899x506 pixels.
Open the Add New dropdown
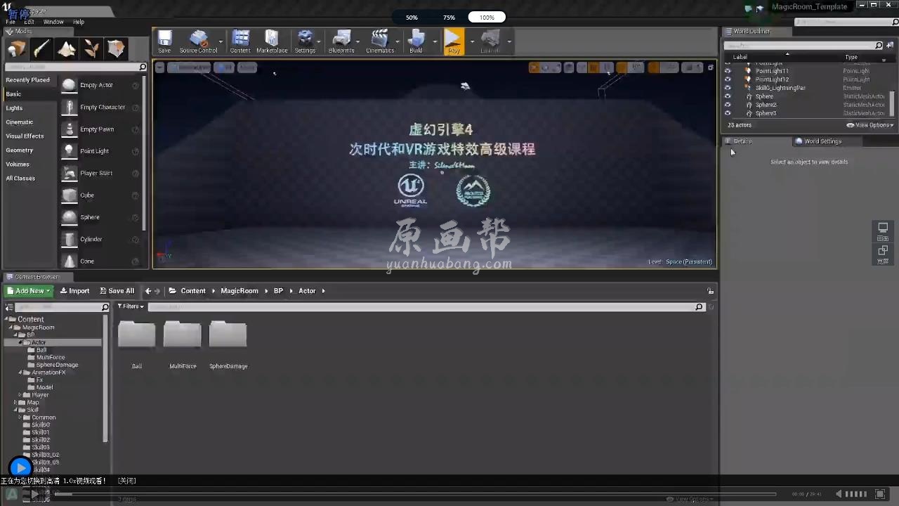point(29,291)
